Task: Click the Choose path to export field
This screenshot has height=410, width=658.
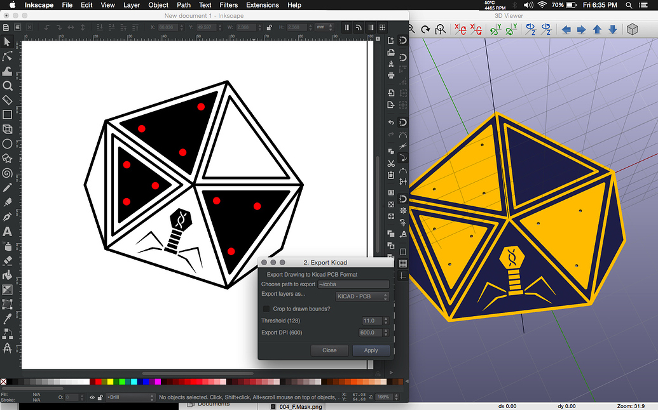Action: tap(353, 284)
